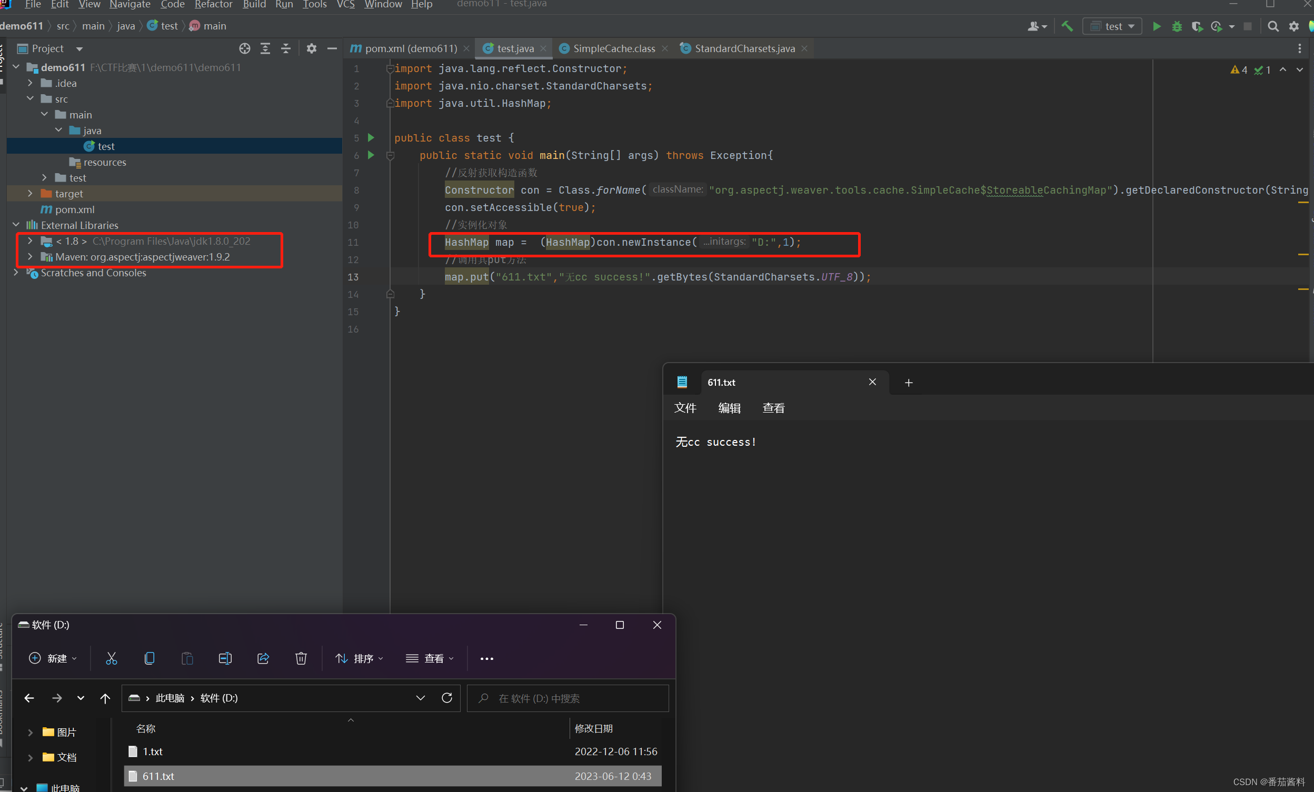The height and width of the screenshot is (792, 1314).
Task: Add a new Notepad tab with plus
Action: pos(909,383)
